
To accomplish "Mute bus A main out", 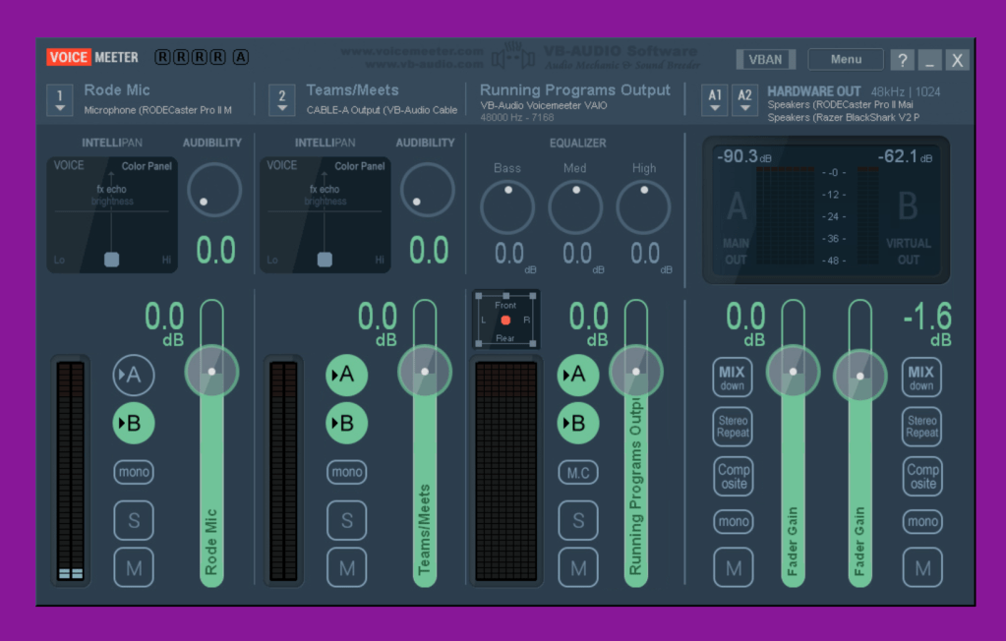I will 734,568.
